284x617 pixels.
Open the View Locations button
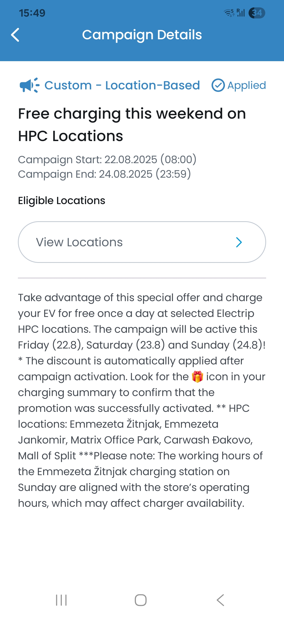pyautogui.click(x=142, y=242)
